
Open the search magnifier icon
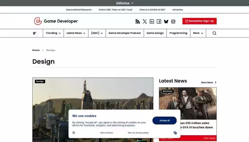[214, 33]
